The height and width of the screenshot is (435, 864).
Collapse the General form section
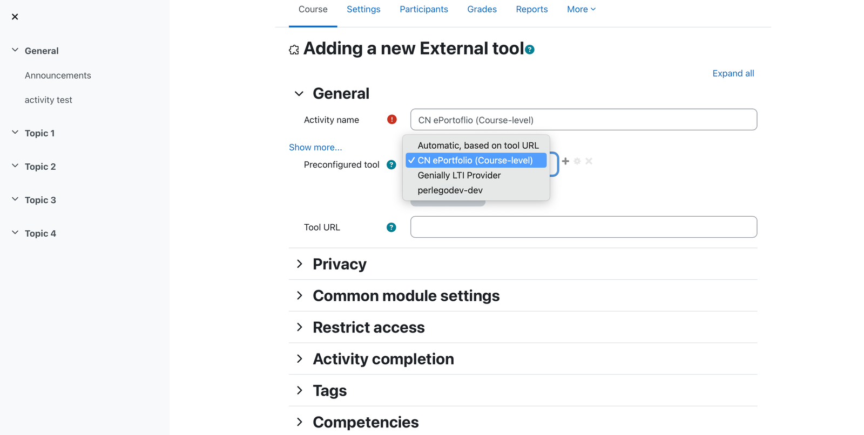tap(299, 94)
